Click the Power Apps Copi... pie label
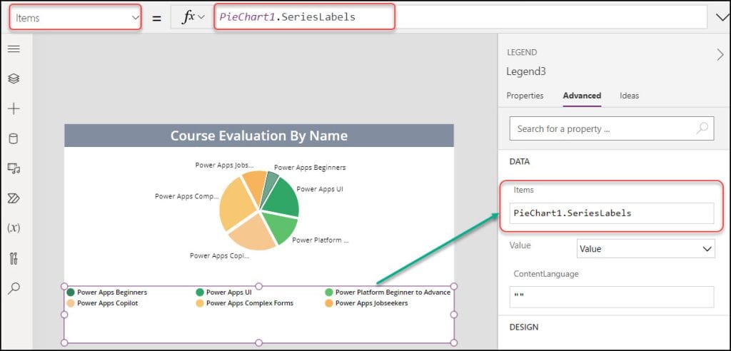 tap(220, 255)
